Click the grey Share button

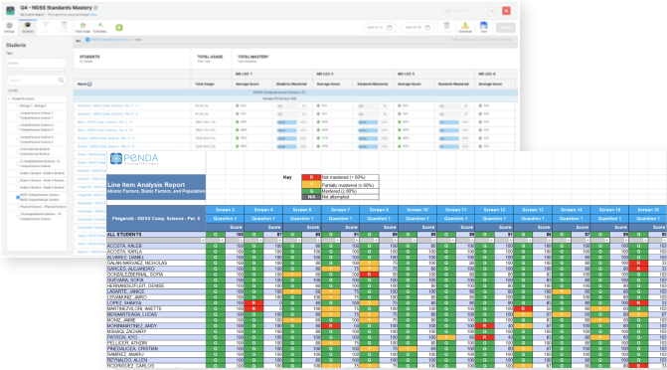[505, 28]
